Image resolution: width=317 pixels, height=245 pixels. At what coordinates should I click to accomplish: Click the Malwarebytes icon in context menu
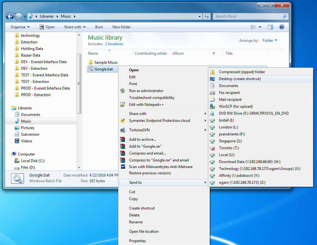(x=123, y=167)
